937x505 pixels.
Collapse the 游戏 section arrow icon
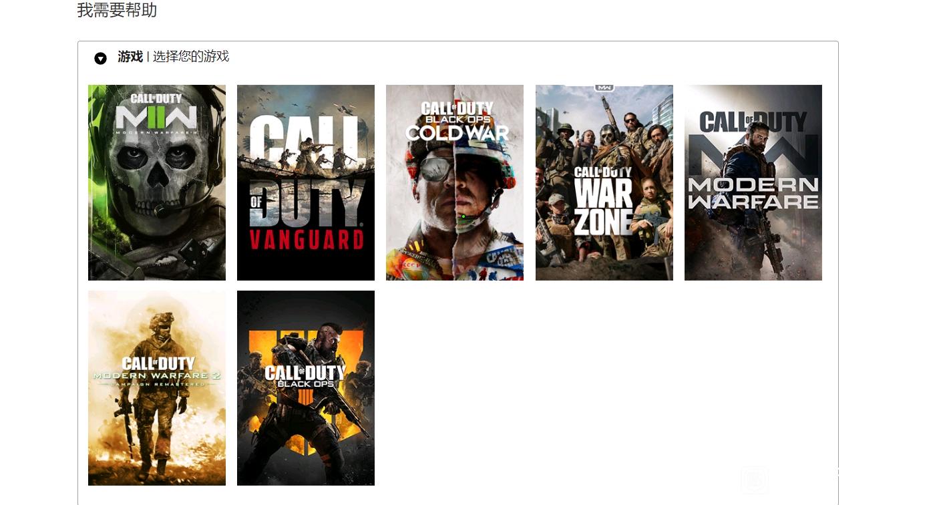[100, 58]
